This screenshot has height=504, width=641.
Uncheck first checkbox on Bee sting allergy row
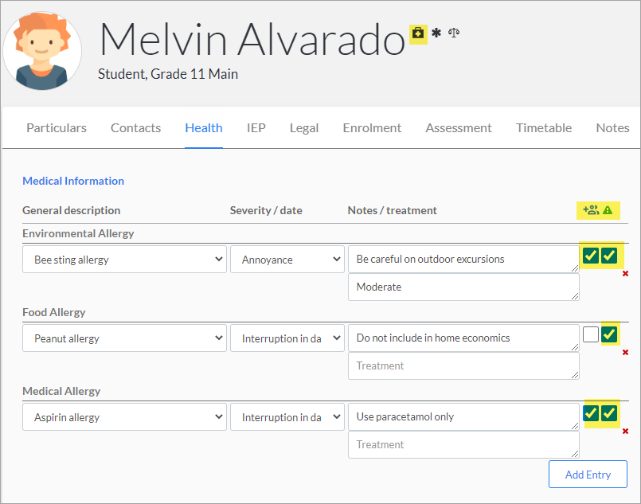591,256
